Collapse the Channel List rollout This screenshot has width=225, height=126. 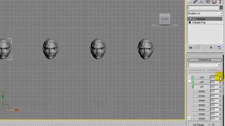point(205,60)
